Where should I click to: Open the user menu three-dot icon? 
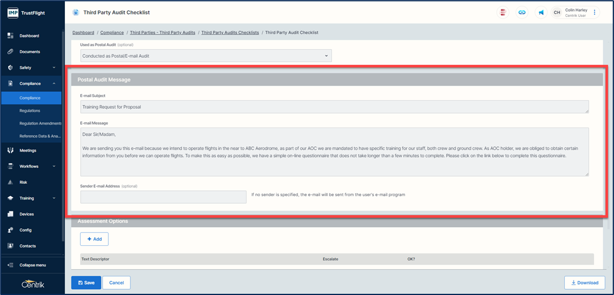(x=595, y=12)
